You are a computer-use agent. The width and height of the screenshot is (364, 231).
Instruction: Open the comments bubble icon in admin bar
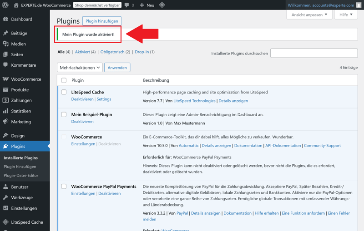[x=127, y=5]
